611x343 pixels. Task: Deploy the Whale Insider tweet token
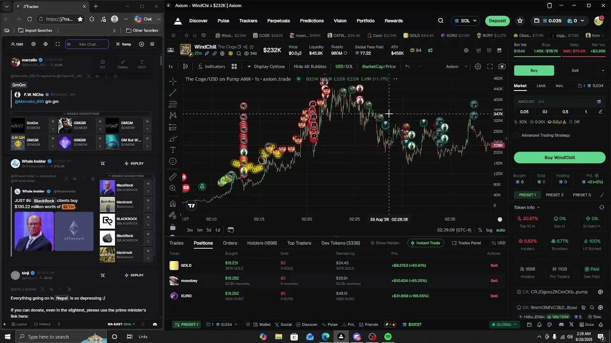(134, 163)
